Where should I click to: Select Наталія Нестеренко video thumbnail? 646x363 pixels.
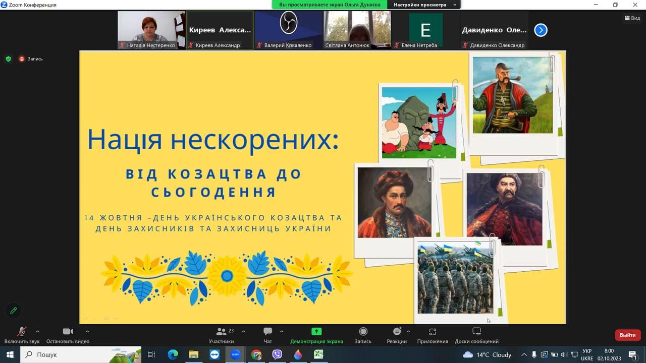tap(151, 30)
